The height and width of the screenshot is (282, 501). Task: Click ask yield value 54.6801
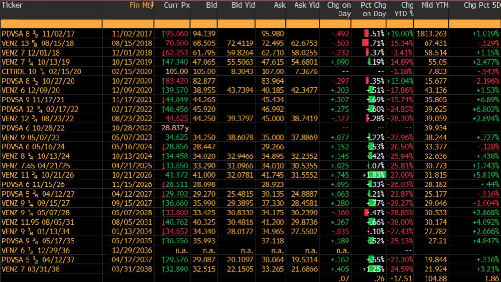pyautogui.click(x=304, y=62)
